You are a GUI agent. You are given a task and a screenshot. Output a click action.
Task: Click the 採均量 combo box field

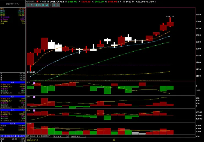click(x=79, y=136)
